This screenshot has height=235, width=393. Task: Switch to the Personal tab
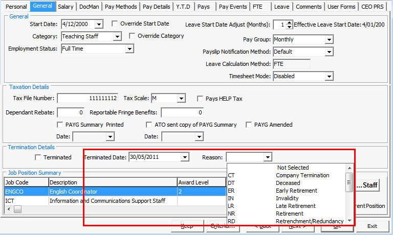[x=16, y=7]
